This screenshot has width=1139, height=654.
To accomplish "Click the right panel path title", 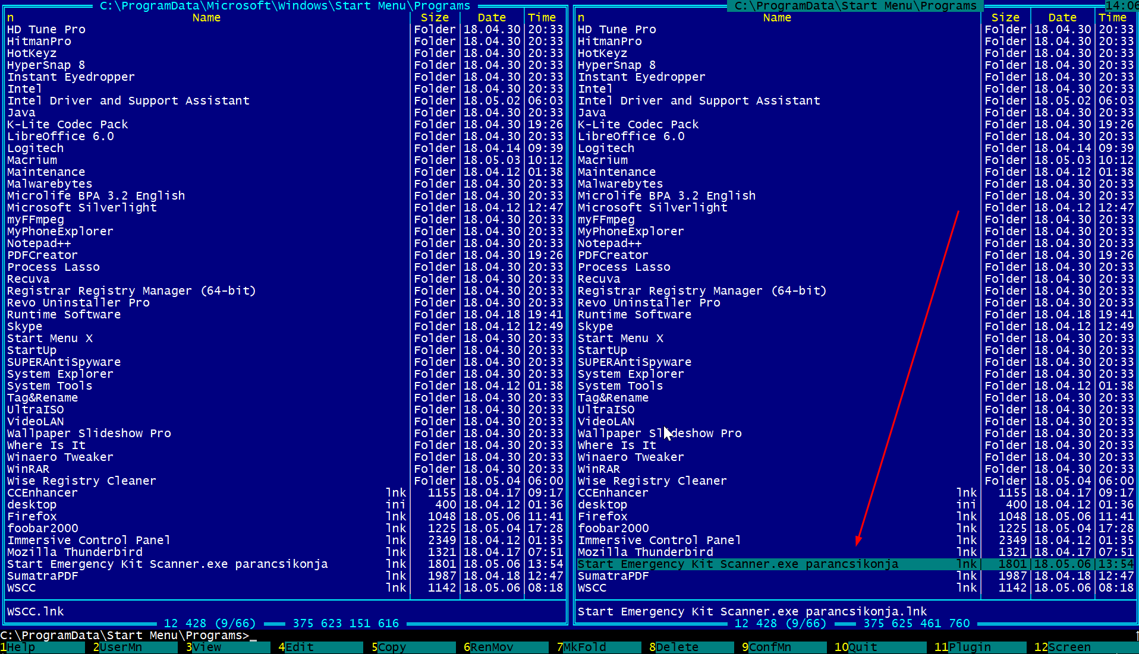I will [x=855, y=6].
